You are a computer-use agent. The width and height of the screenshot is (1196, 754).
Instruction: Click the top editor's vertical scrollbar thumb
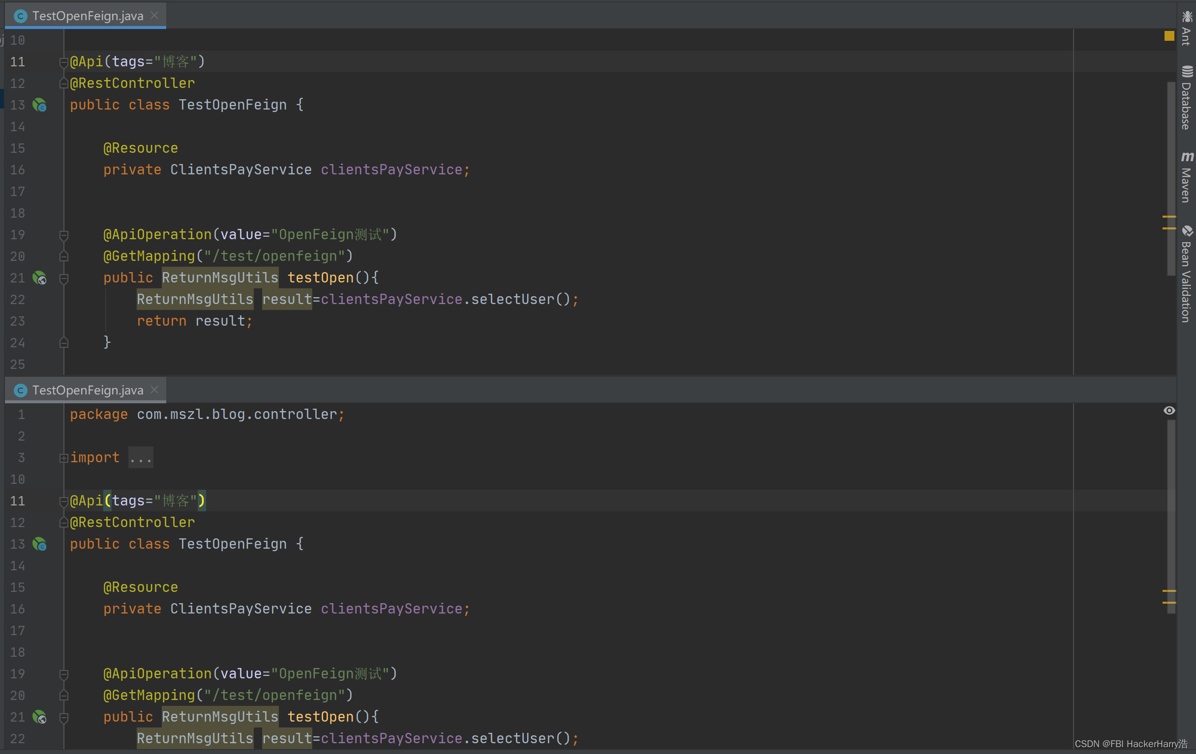click(x=1171, y=179)
